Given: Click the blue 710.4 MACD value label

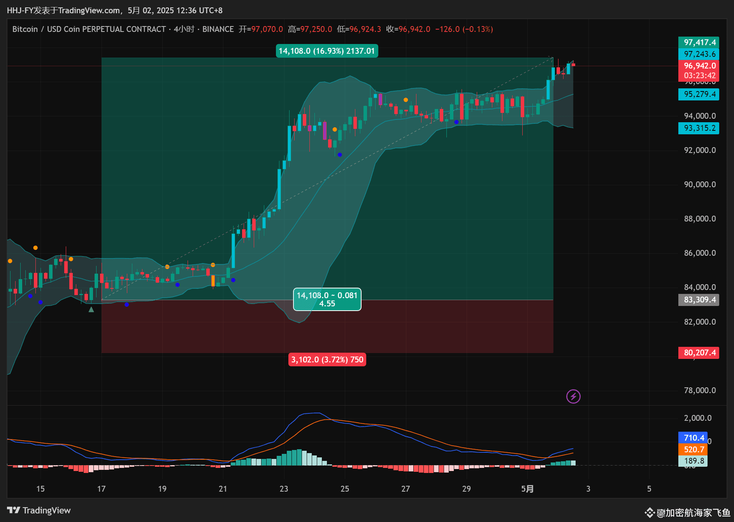Looking at the screenshot, I should [693, 438].
